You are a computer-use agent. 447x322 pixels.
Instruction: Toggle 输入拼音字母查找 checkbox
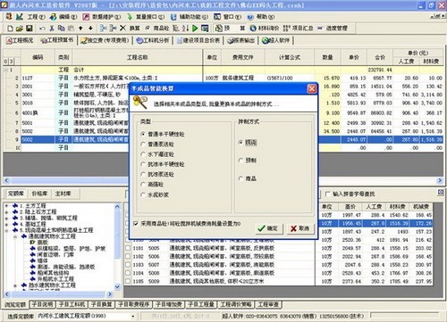pyautogui.click(x=328, y=194)
